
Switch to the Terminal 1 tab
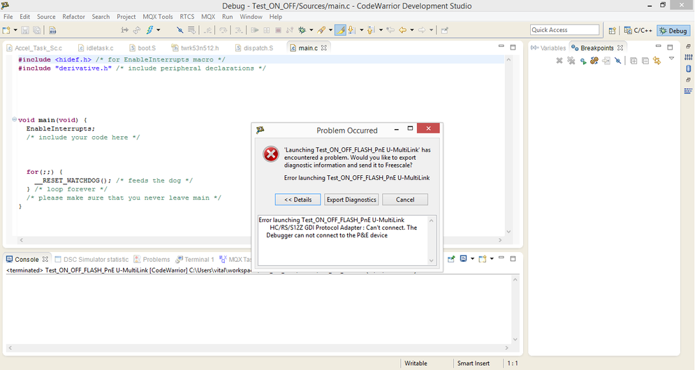click(195, 260)
